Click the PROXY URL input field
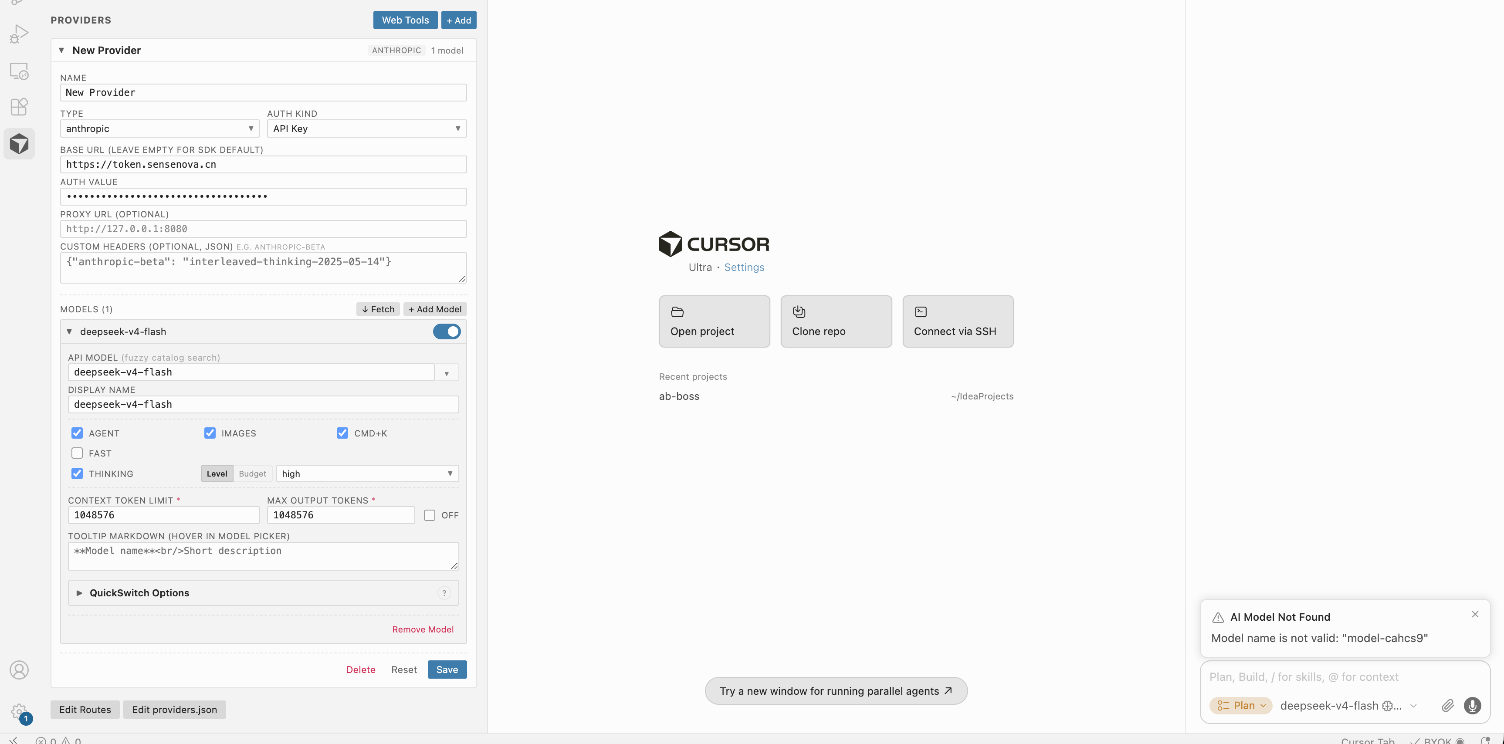The image size is (1504, 744). (263, 229)
